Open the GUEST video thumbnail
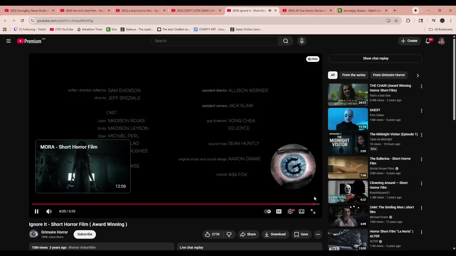 [348, 119]
